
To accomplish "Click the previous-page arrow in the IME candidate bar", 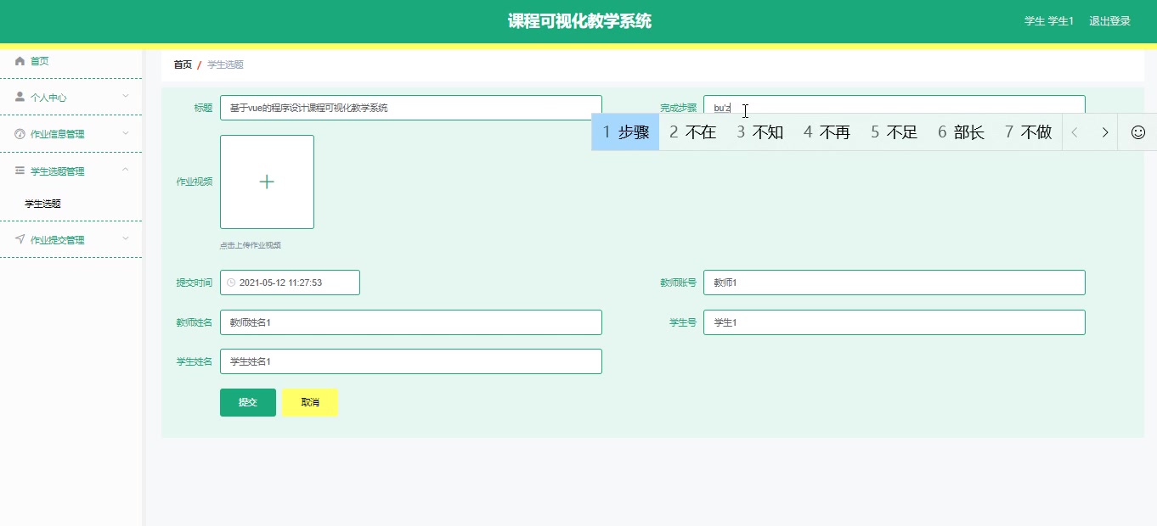I will point(1076,131).
